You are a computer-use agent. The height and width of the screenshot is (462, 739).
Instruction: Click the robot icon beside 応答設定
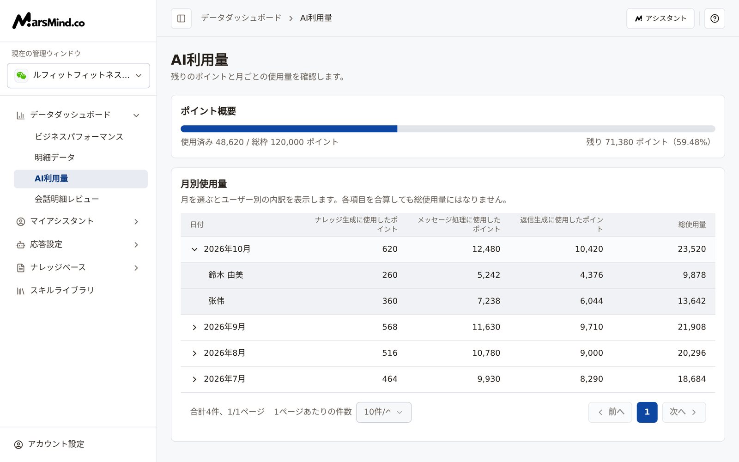20,245
